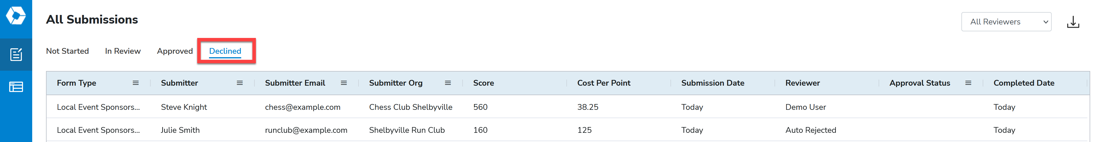
Task: Sort by the Score column header
Action: pyautogui.click(x=483, y=83)
